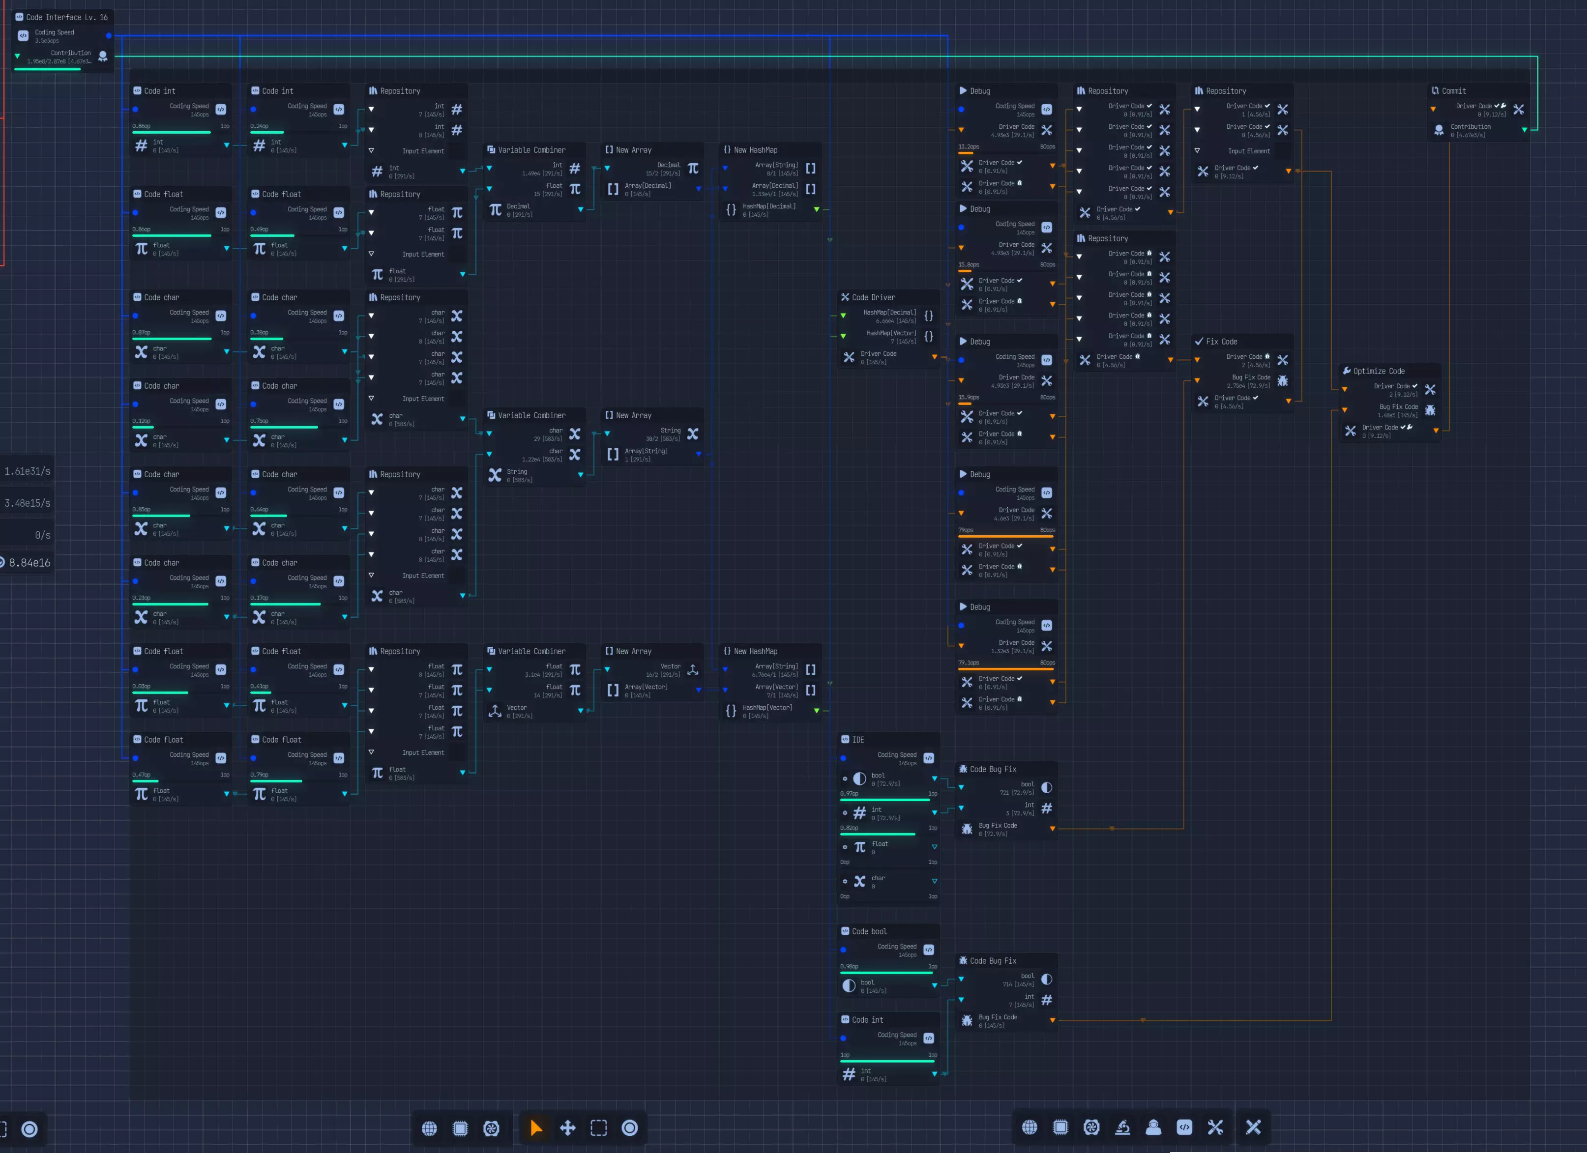1587x1153 pixels.
Task: Open the hooded hacker icon in toolbar
Action: pyautogui.click(x=1153, y=1127)
